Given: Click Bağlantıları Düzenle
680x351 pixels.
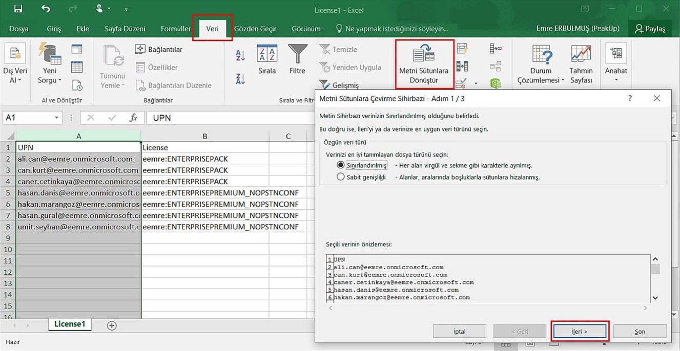Looking at the screenshot, I should click(173, 85).
